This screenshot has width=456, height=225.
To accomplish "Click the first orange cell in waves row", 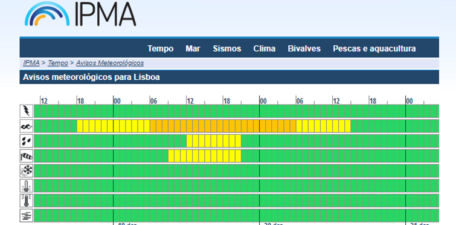I will (x=153, y=126).
